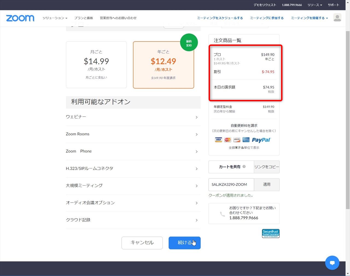Expand the オーディオ会議オプション add-on
This screenshot has height=276, width=350.
pos(133,203)
